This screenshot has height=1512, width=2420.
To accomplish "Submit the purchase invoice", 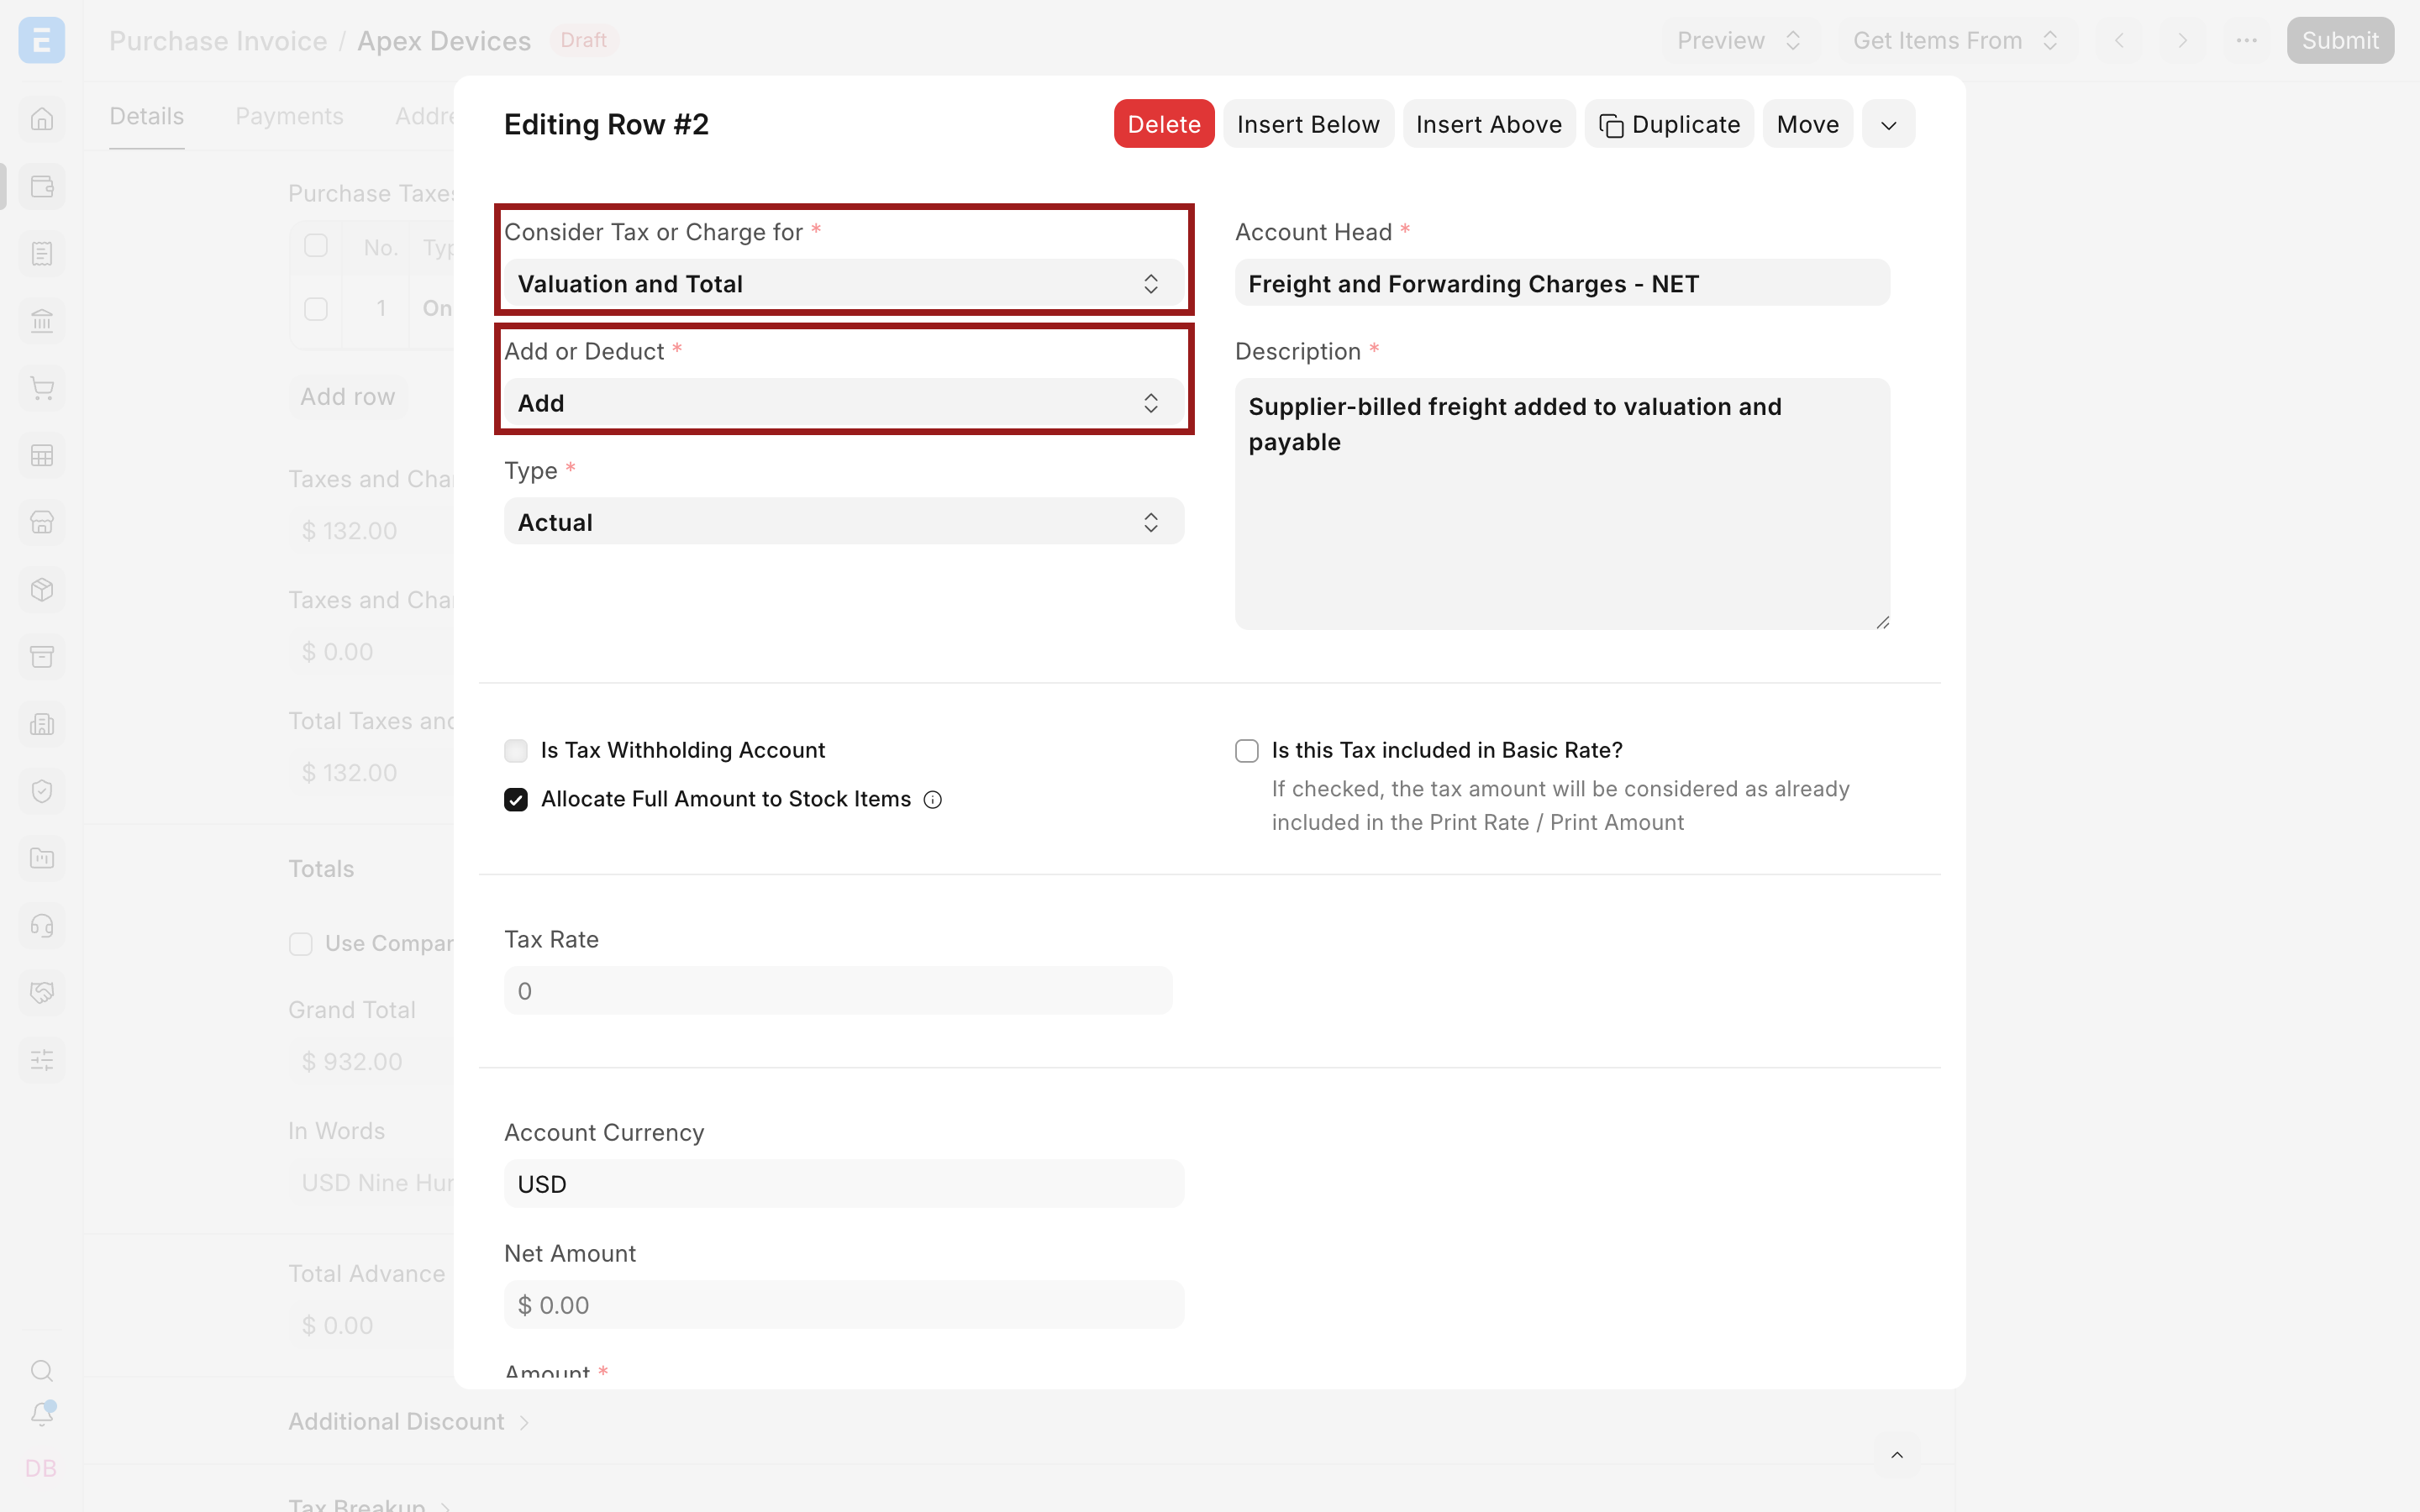I will pyautogui.click(x=2340, y=40).
